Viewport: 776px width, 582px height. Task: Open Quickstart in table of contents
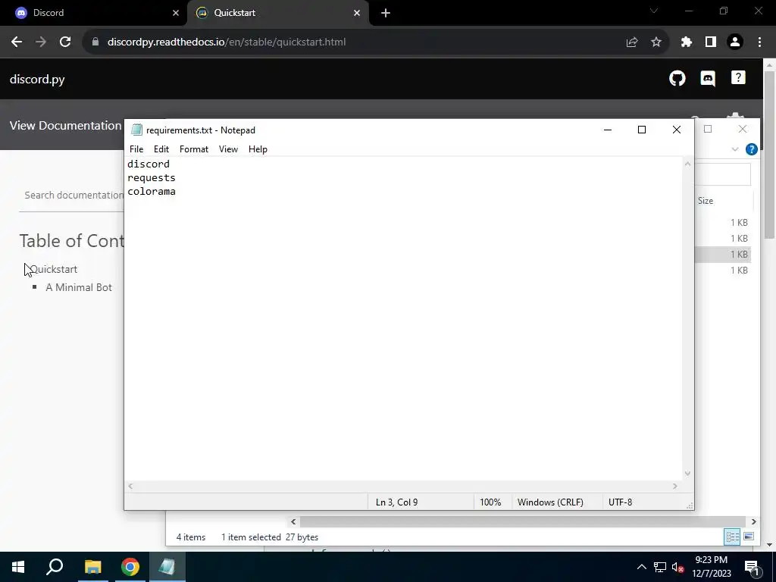point(54,269)
